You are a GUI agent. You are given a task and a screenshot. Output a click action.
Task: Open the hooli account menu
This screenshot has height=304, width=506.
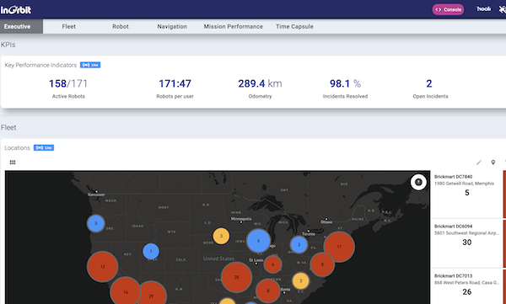[484, 9]
